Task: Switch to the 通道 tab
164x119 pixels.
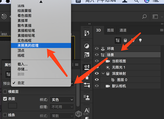Action: coord(123,30)
